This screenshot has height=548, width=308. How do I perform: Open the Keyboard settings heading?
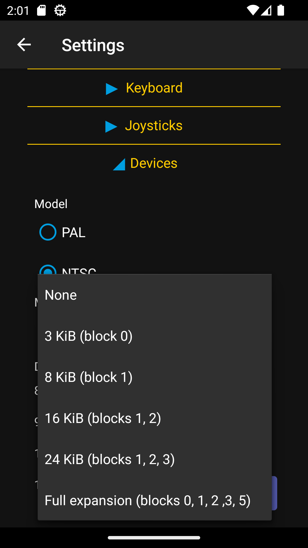[x=154, y=88]
